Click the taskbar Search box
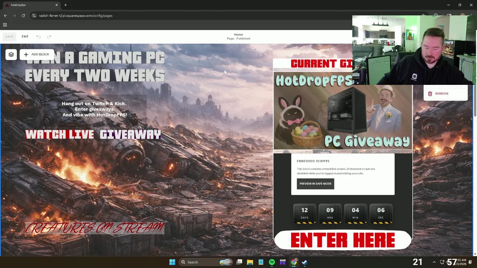 tap(206, 262)
